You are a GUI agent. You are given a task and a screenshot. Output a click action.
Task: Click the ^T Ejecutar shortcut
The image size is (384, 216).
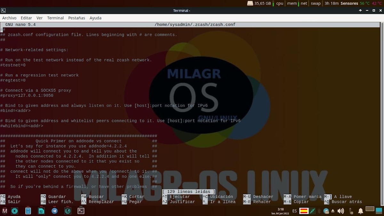tap(176, 197)
